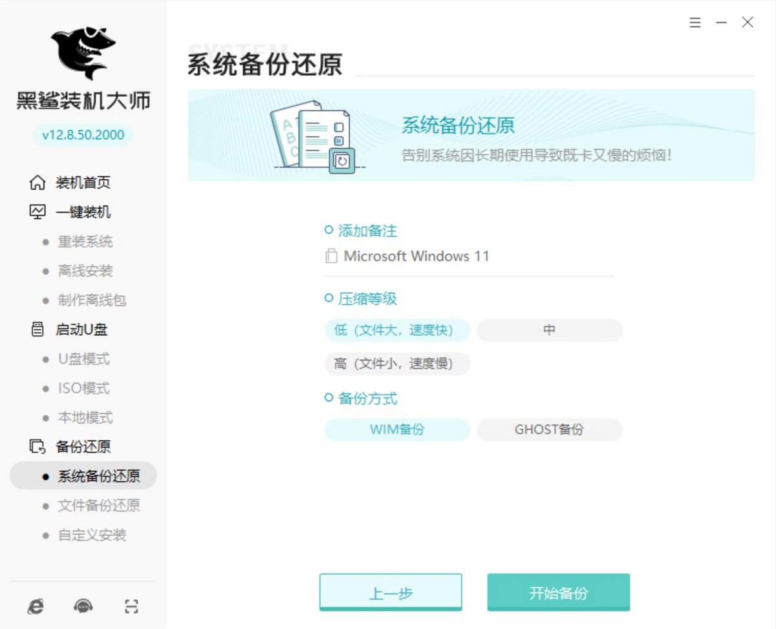Switch backup method to GHOST备份

pos(549,429)
